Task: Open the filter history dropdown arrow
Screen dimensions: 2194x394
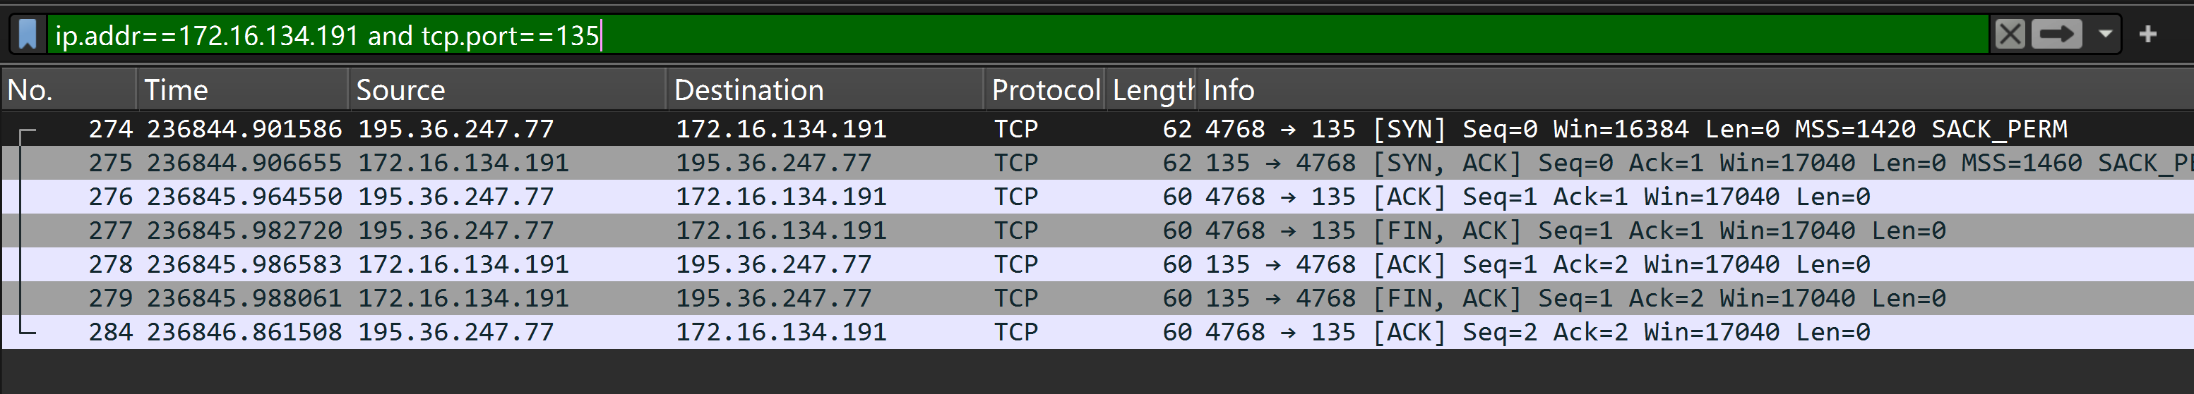Action: (2106, 35)
